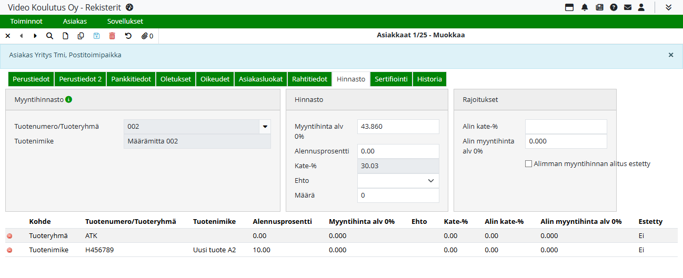The width and height of the screenshot is (683, 278).
Task: Expand the double chevron in header
Action: (668, 7)
